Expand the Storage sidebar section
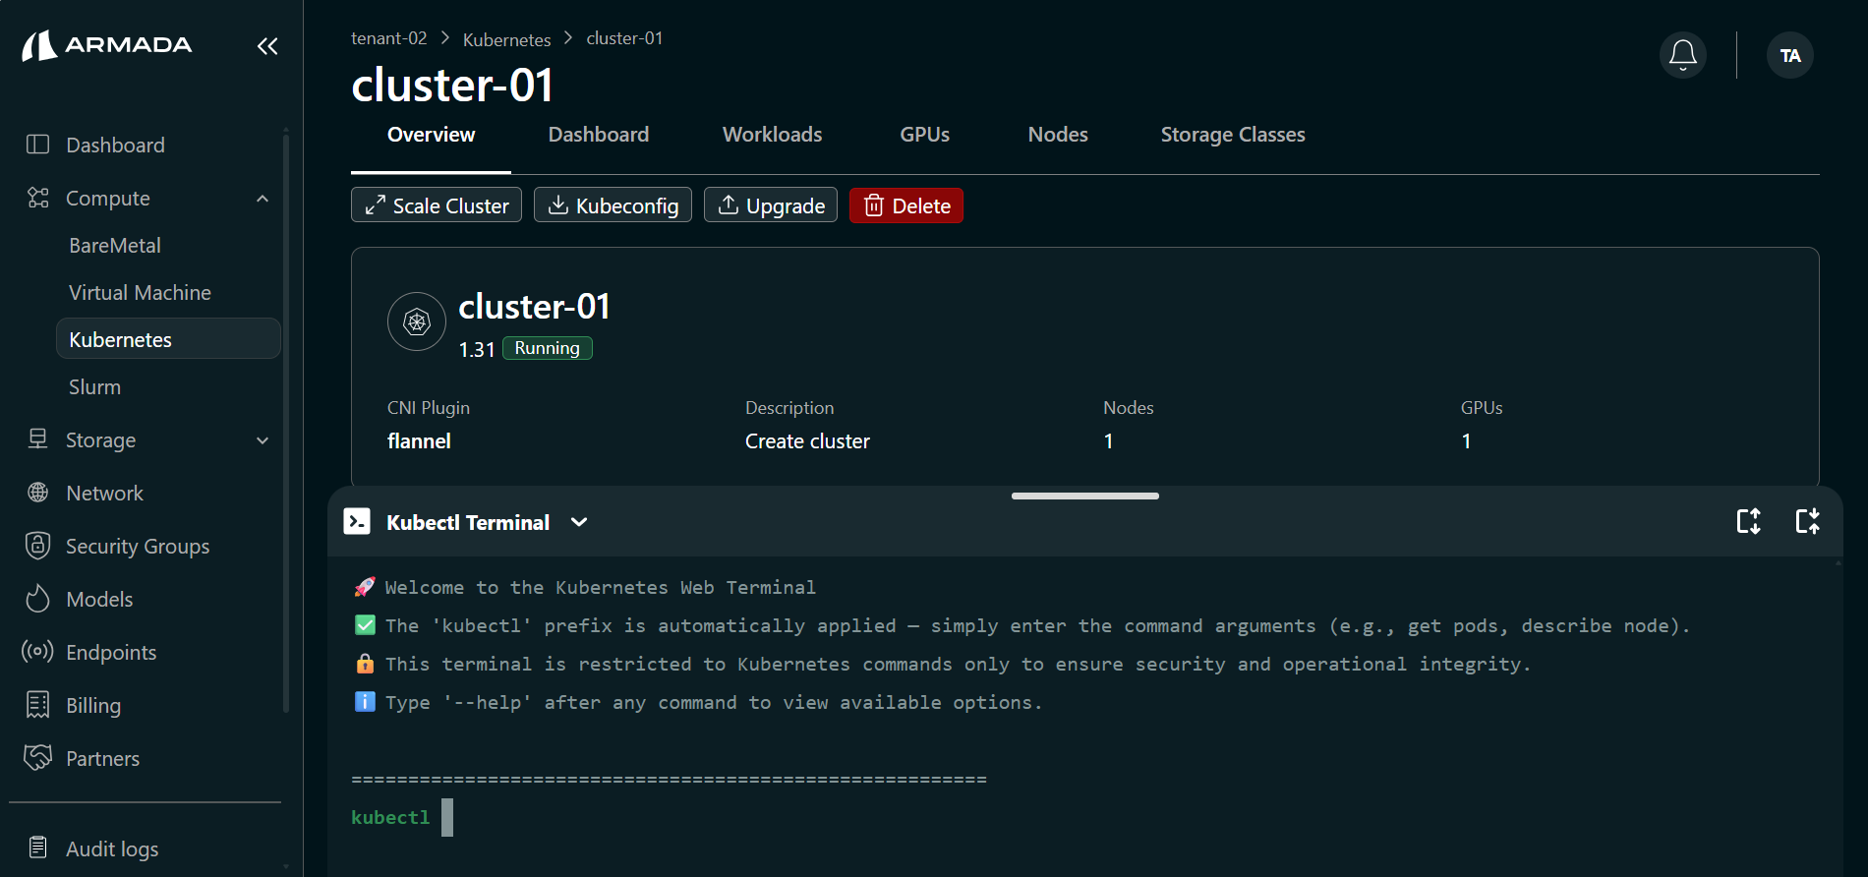 263,440
